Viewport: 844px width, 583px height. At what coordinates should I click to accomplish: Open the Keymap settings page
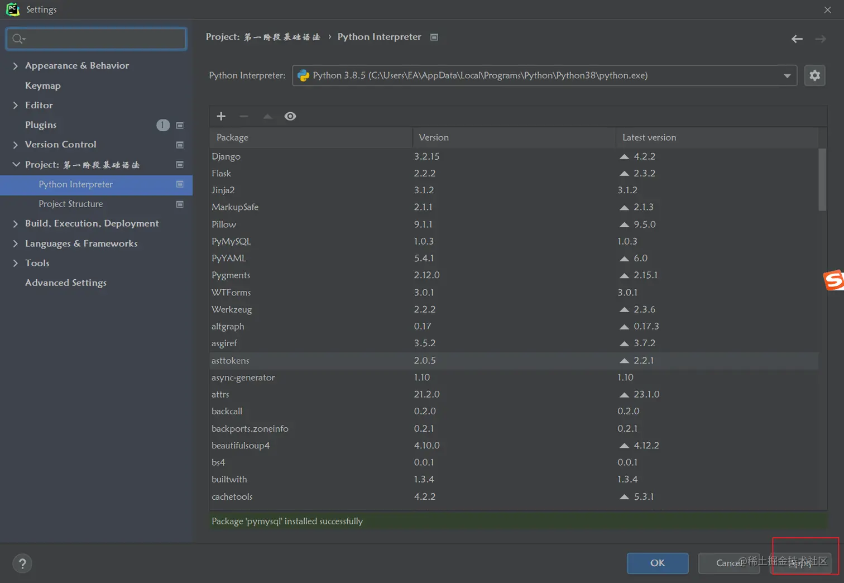point(42,85)
